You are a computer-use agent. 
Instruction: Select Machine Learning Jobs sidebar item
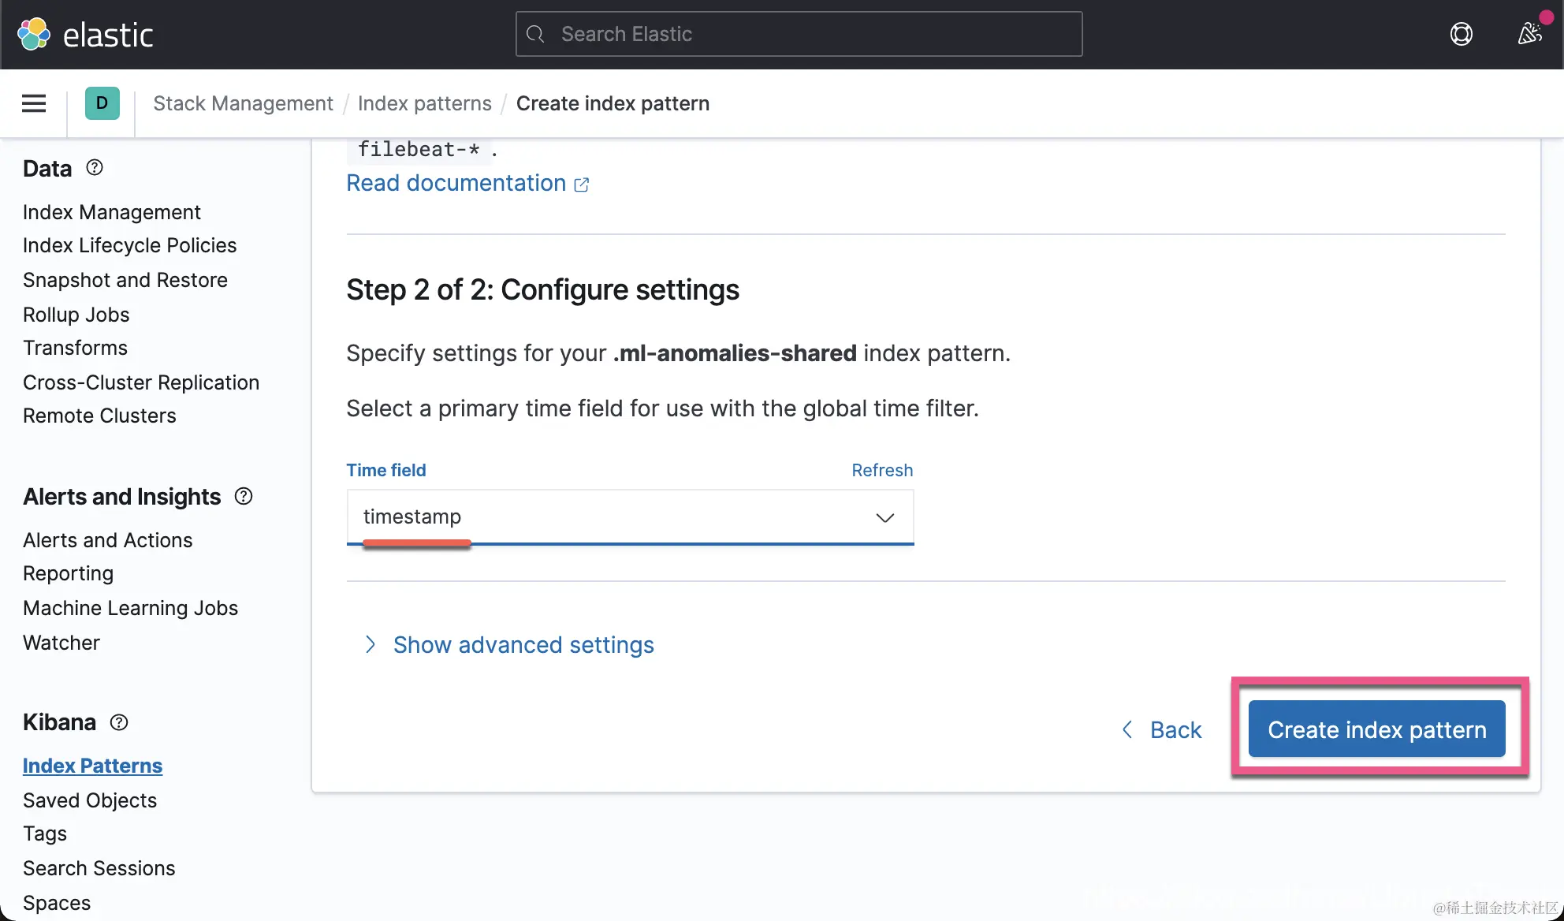[x=130, y=608]
